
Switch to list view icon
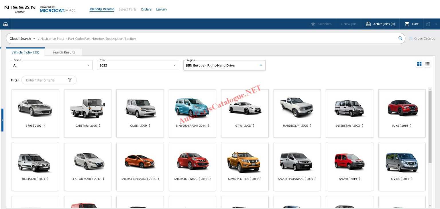point(427,64)
